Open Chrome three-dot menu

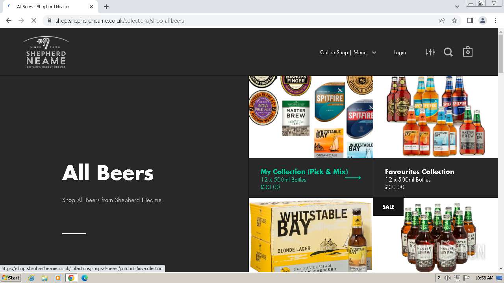tap(495, 20)
